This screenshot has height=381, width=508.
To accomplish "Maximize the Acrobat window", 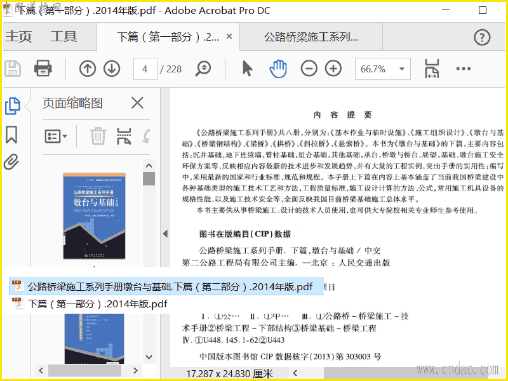I will tap(483, 10).
